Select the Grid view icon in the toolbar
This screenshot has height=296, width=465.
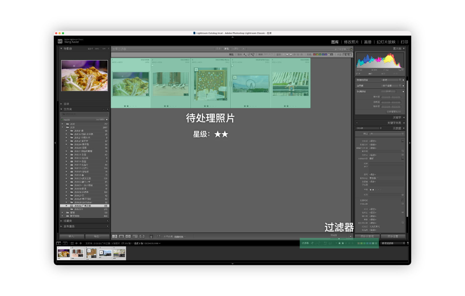coord(114,236)
